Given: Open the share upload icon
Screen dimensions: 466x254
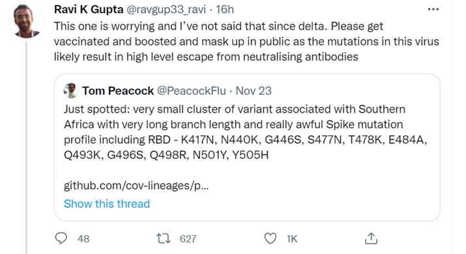Looking at the screenshot, I should tap(371, 238).
